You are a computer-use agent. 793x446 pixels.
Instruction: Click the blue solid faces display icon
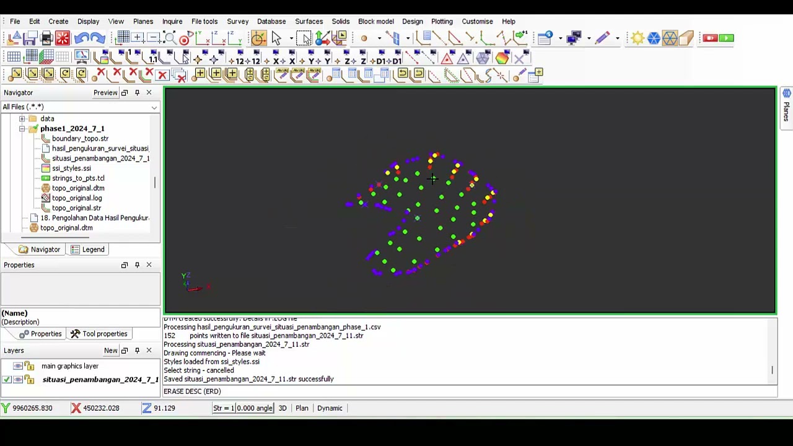point(654,38)
